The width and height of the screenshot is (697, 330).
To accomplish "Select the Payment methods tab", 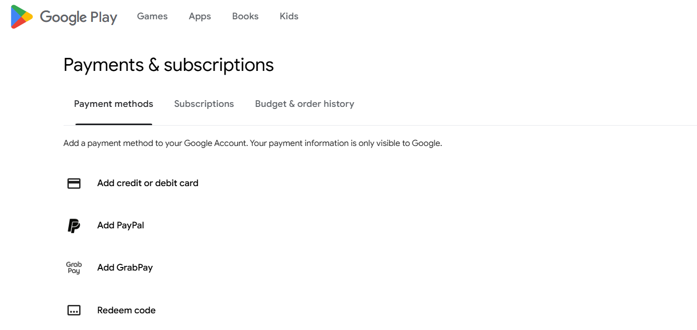I will 114,104.
